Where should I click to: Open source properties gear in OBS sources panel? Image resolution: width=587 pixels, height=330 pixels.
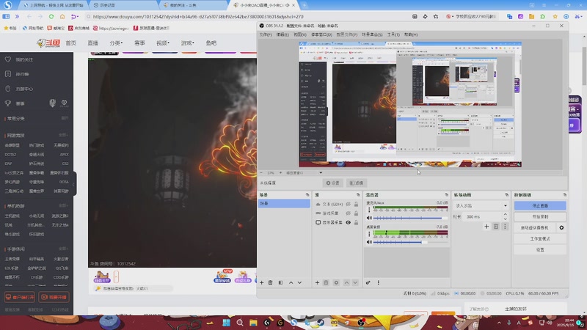pyautogui.click(x=336, y=283)
